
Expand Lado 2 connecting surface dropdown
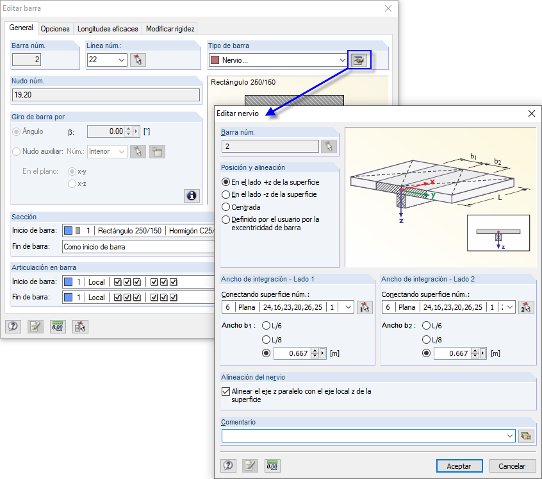tap(510, 307)
